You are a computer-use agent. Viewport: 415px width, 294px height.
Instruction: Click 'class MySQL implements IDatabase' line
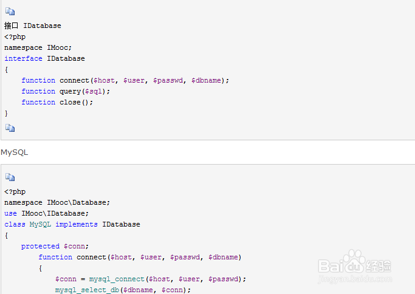[x=72, y=224]
